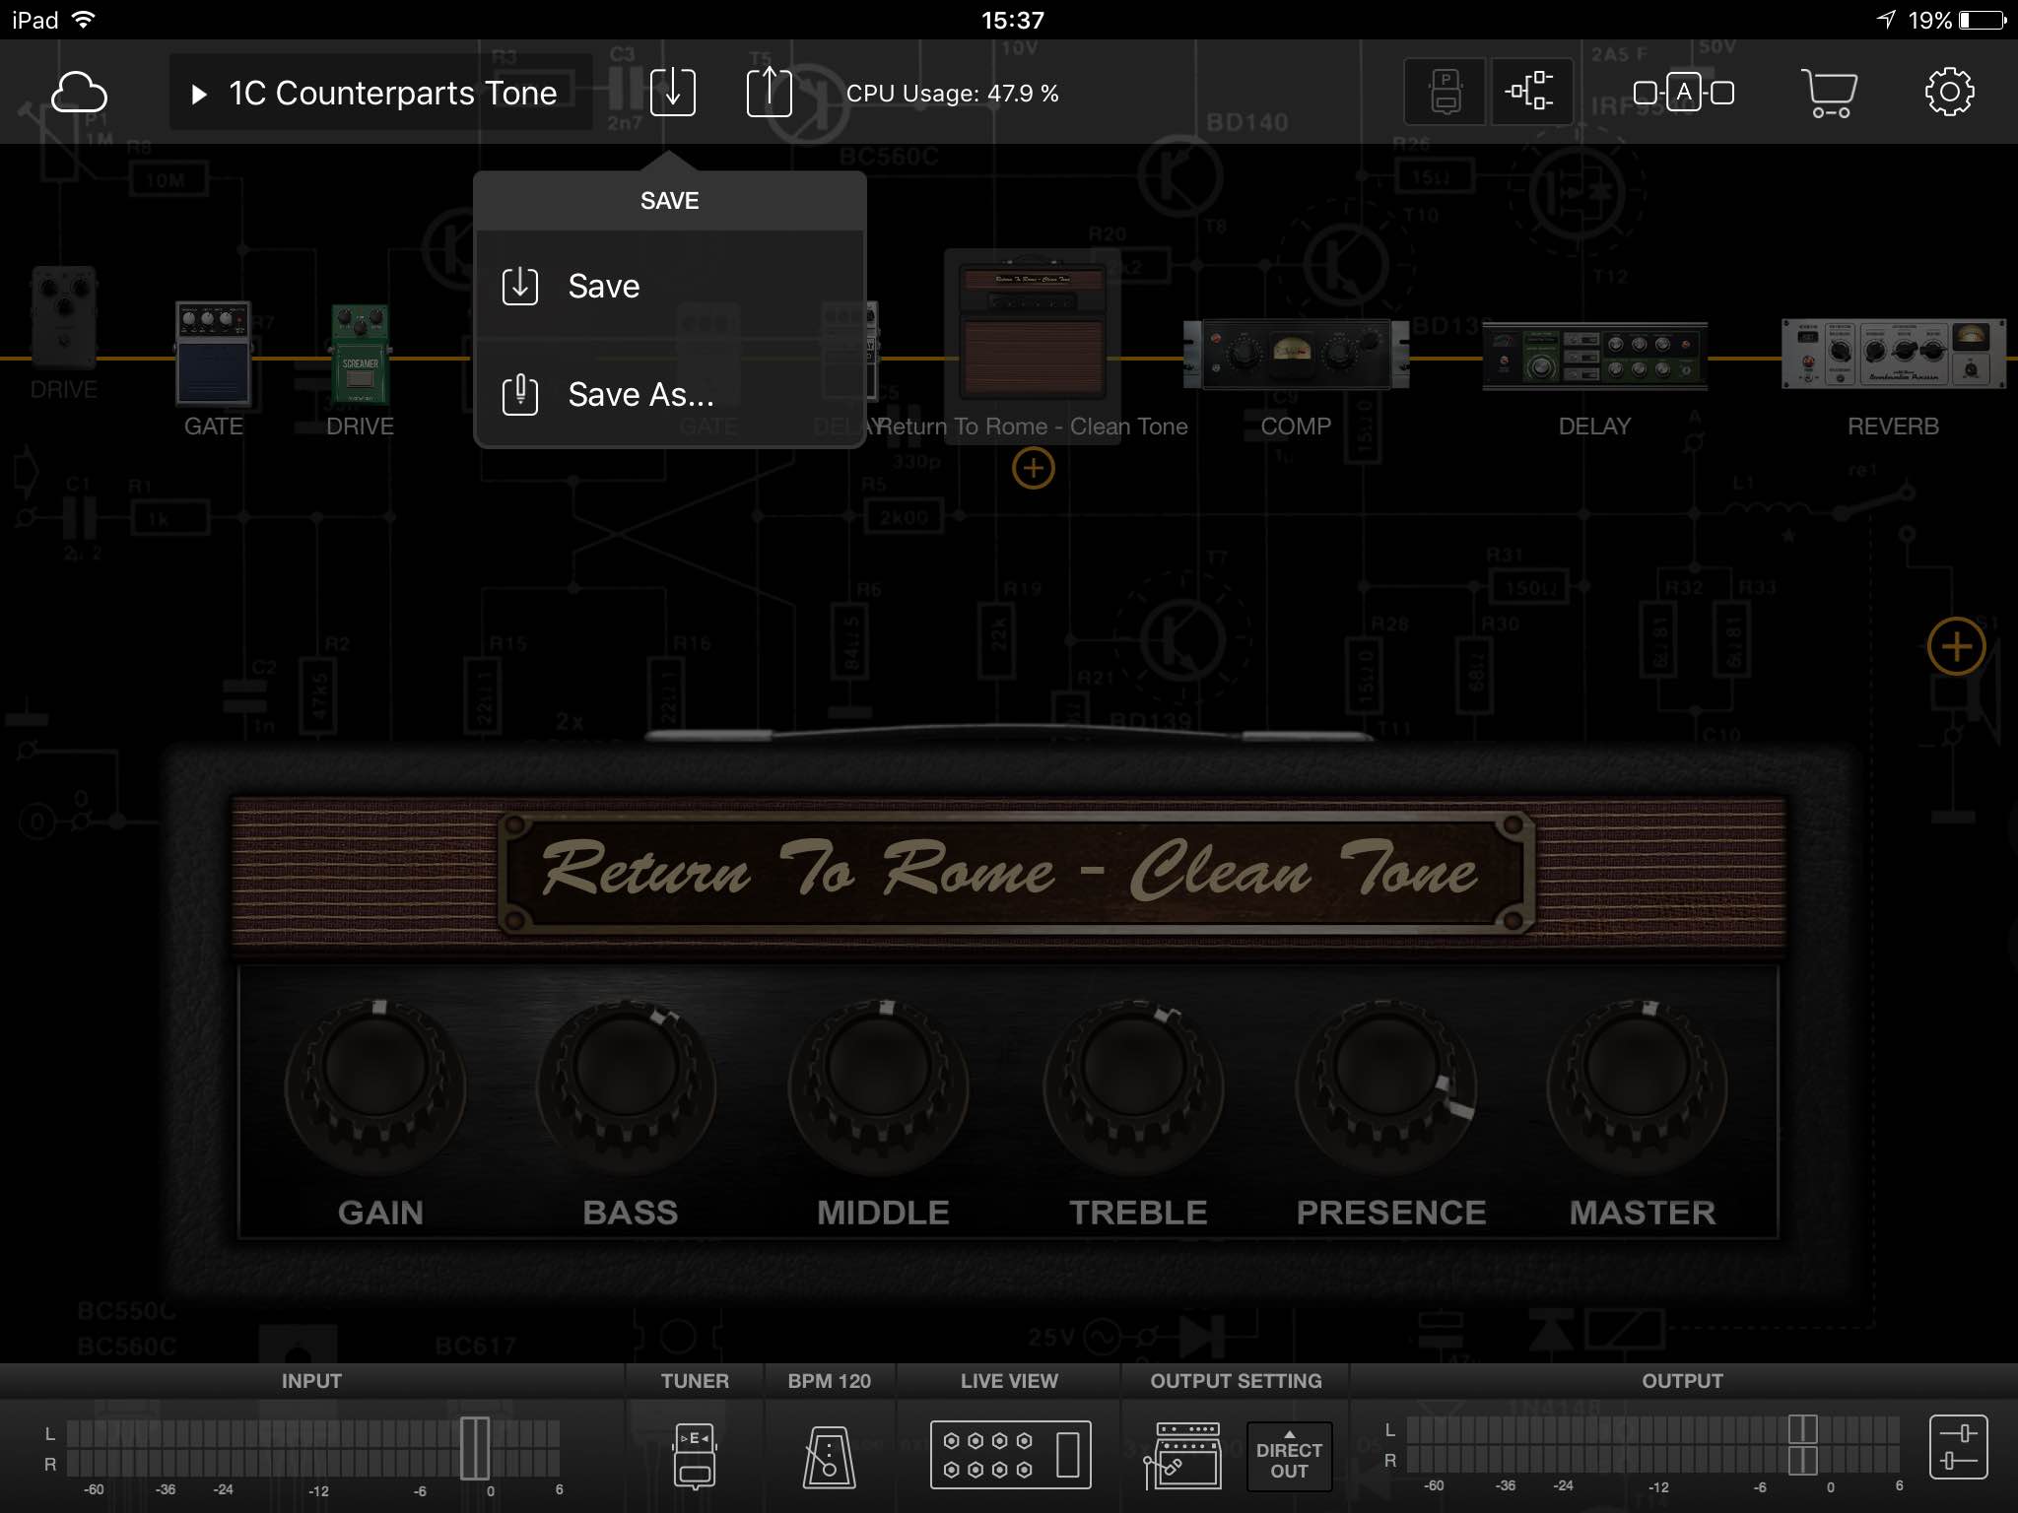Open the metronome BPM icon
This screenshot has width=2018, height=1513.
point(829,1456)
